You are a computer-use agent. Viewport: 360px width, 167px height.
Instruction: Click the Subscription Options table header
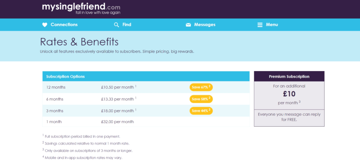(x=146, y=76)
